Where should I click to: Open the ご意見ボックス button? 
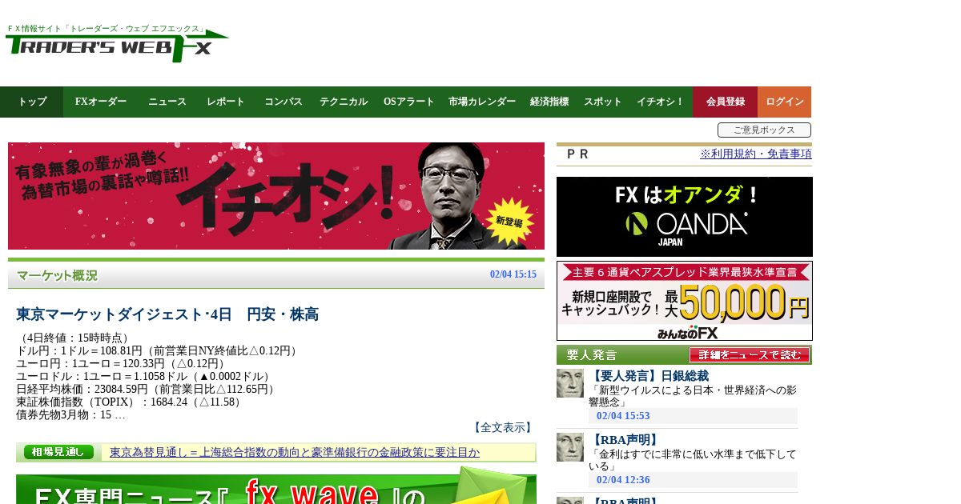[x=764, y=130]
